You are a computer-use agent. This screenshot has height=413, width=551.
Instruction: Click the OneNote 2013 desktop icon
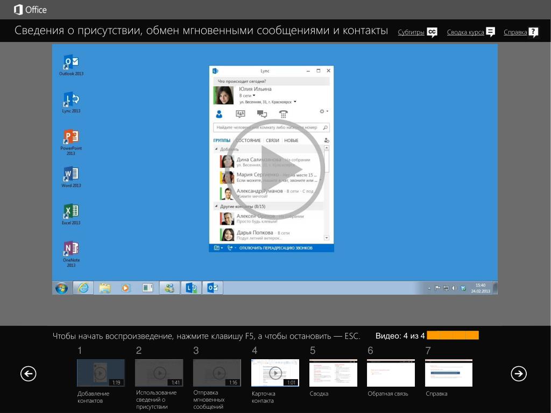tap(71, 249)
